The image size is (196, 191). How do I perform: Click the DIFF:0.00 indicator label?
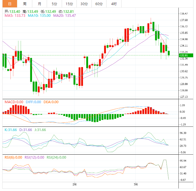33,102
